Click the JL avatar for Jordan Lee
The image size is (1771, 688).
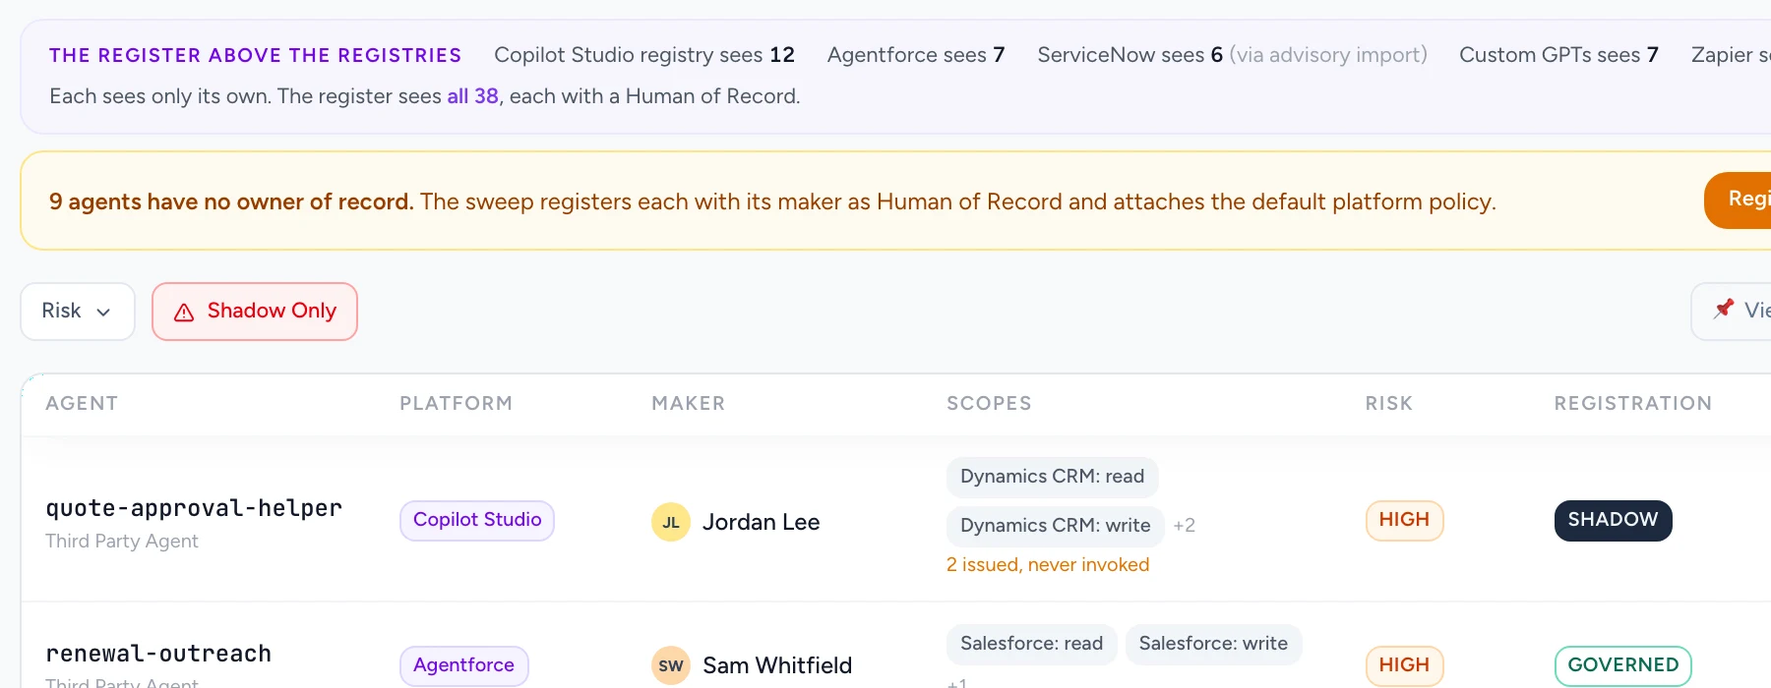pyautogui.click(x=671, y=522)
